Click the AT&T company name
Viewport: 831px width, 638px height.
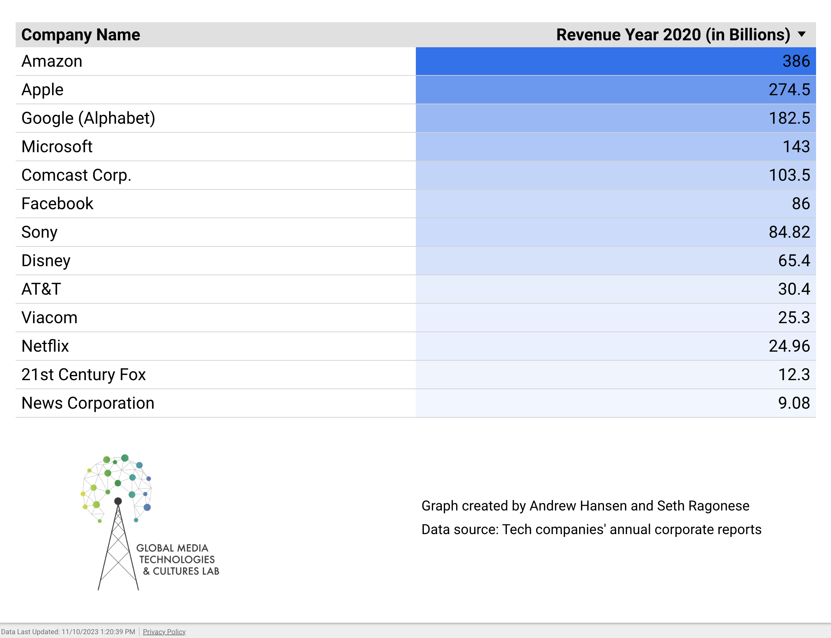click(41, 289)
